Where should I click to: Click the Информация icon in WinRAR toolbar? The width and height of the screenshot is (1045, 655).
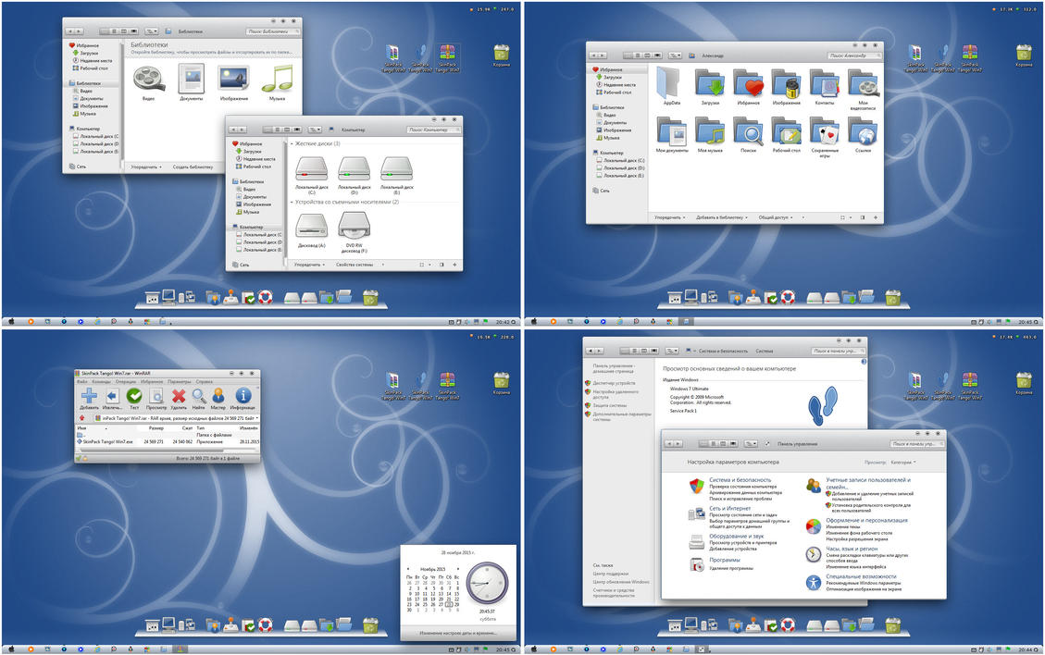[x=243, y=397]
